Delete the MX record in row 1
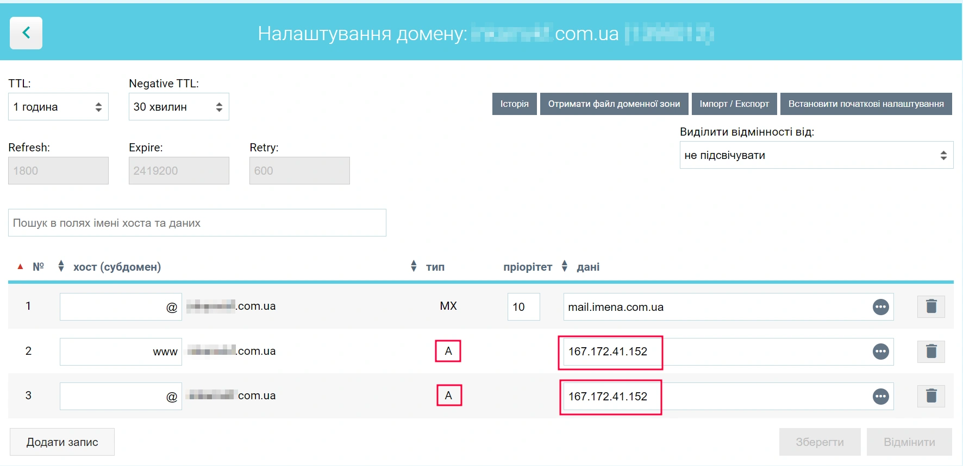This screenshot has width=963, height=466. [931, 307]
